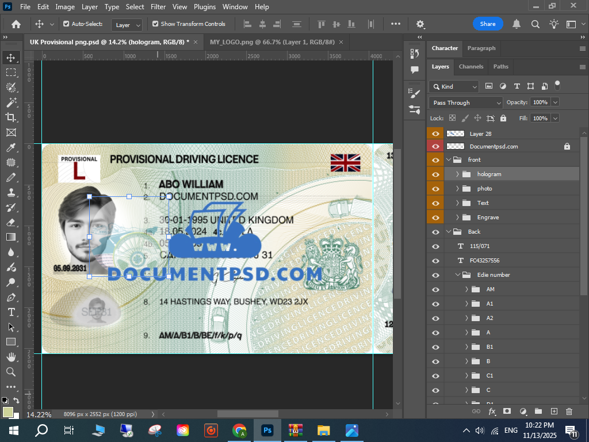Expand the A1 layer group
Viewport: 589px width, 442px height.
(x=466, y=303)
